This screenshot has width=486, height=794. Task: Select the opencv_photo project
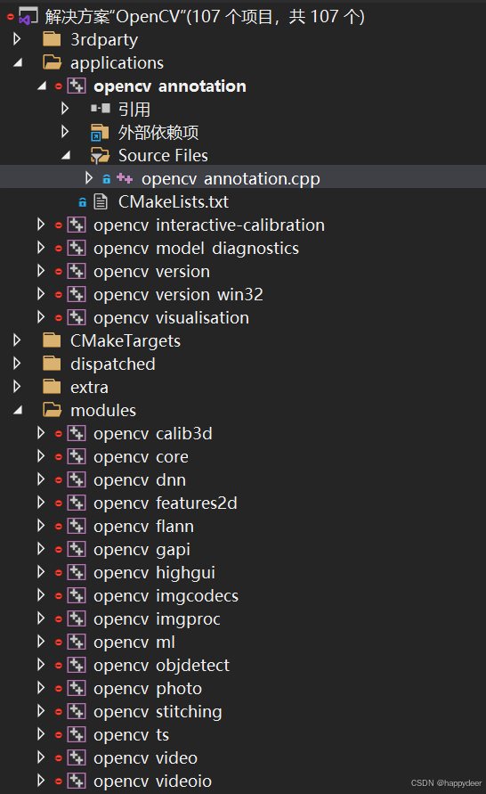[x=148, y=689]
